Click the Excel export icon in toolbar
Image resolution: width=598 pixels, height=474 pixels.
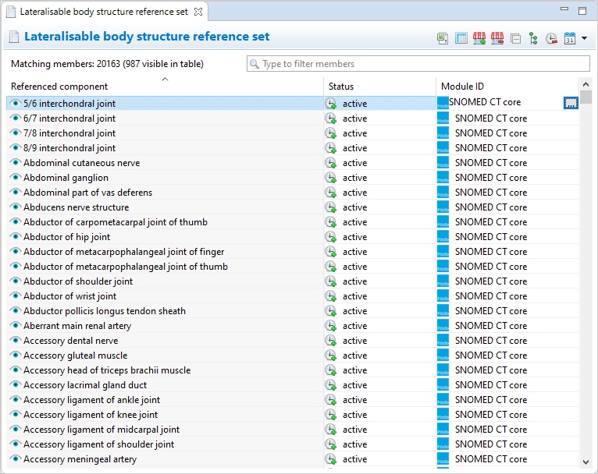click(442, 38)
